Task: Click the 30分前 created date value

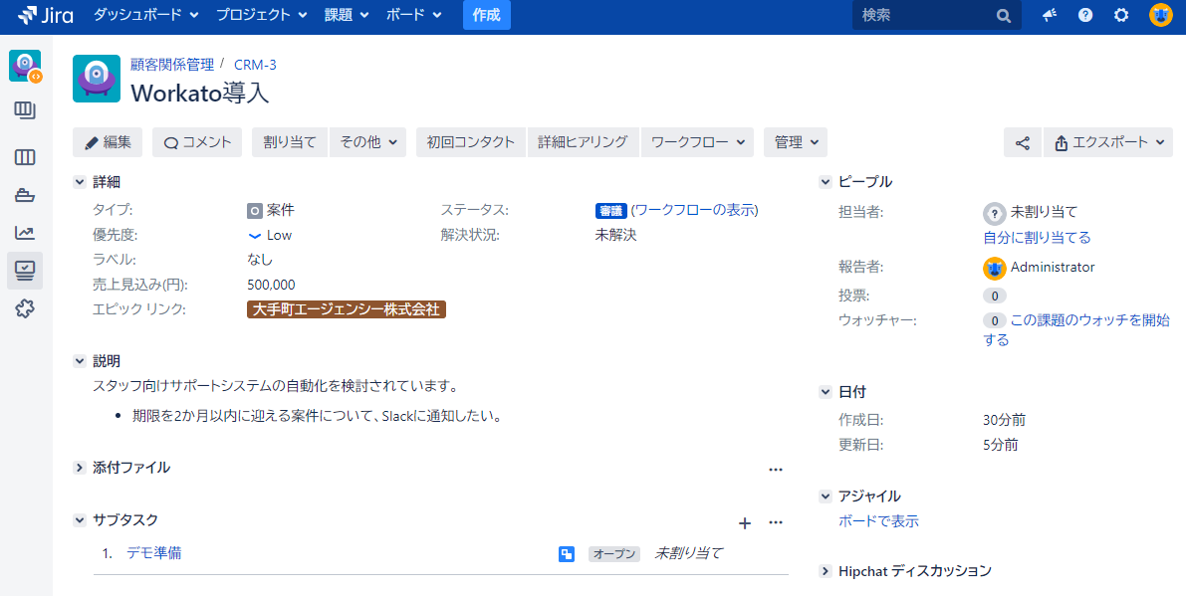Action: click(1005, 421)
